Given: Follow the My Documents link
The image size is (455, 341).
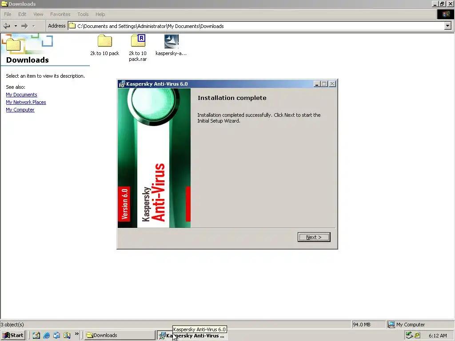Looking at the screenshot, I should [21, 95].
